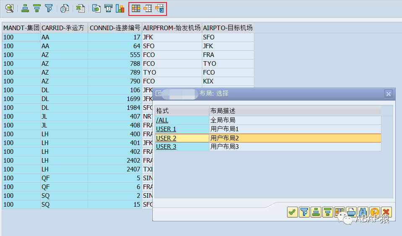Click the 全局布局 description cell
The width and height of the screenshot is (402, 236).
295,120
